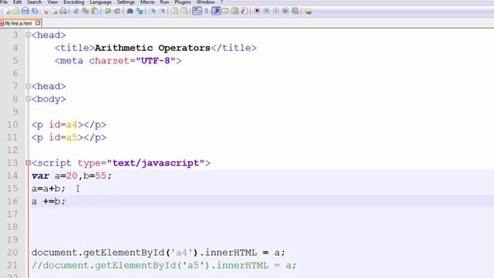
Task: Click the Redo arrow icon
Action: pos(117,12)
